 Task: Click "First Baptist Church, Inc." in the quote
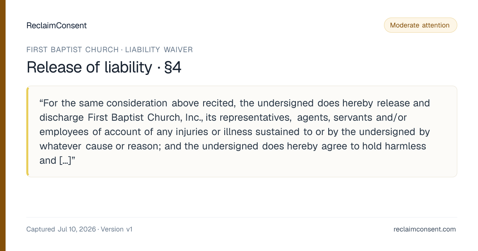coord(145,118)
